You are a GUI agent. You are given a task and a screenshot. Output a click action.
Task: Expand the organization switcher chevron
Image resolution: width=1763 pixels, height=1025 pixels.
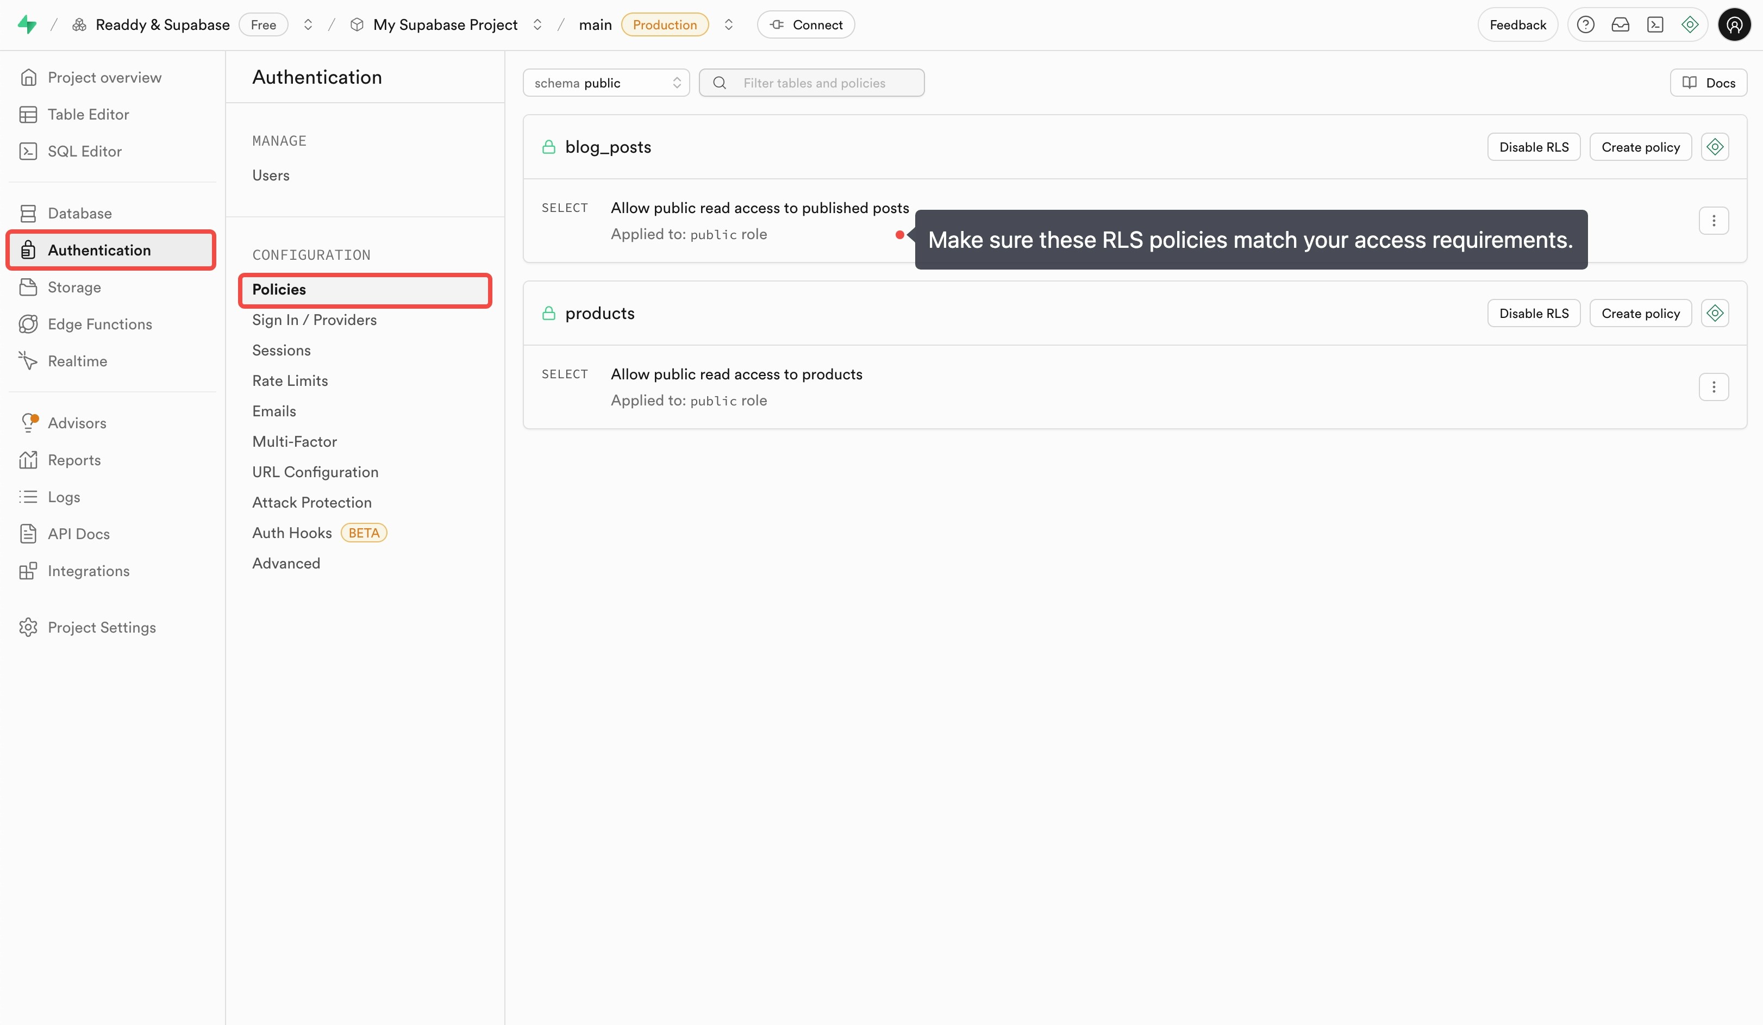308,24
